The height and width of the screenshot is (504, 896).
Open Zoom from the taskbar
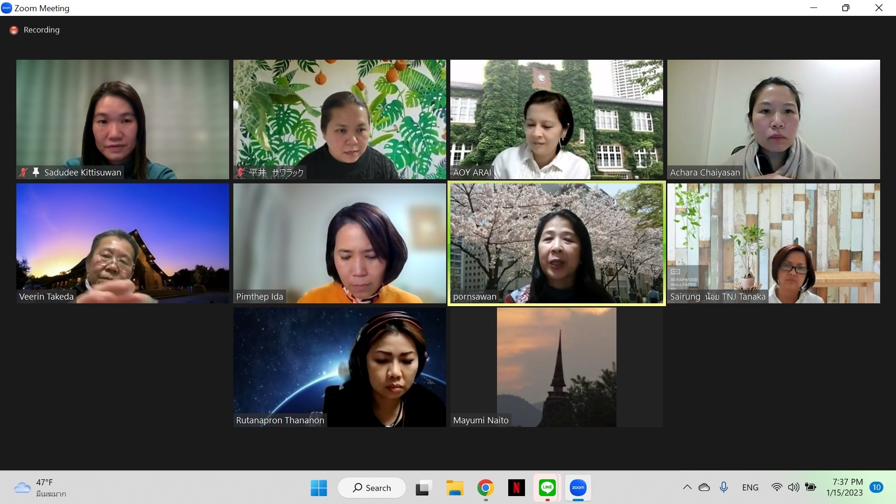coord(578,488)
